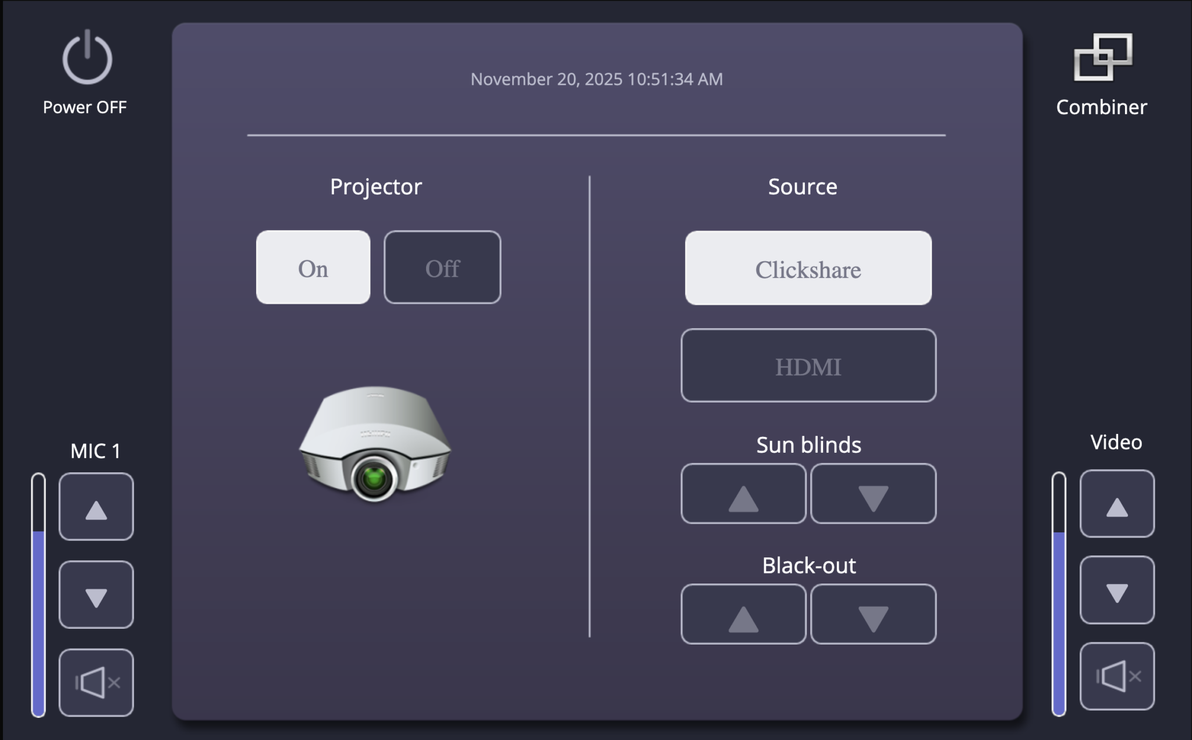
Task: Lower the Black-out blinds
Action: (x=873, y=614)
